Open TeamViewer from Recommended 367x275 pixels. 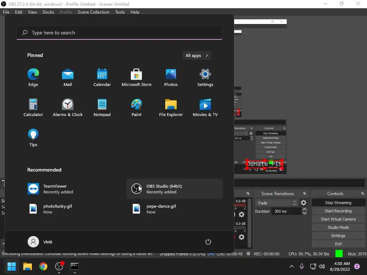point(71,189)
